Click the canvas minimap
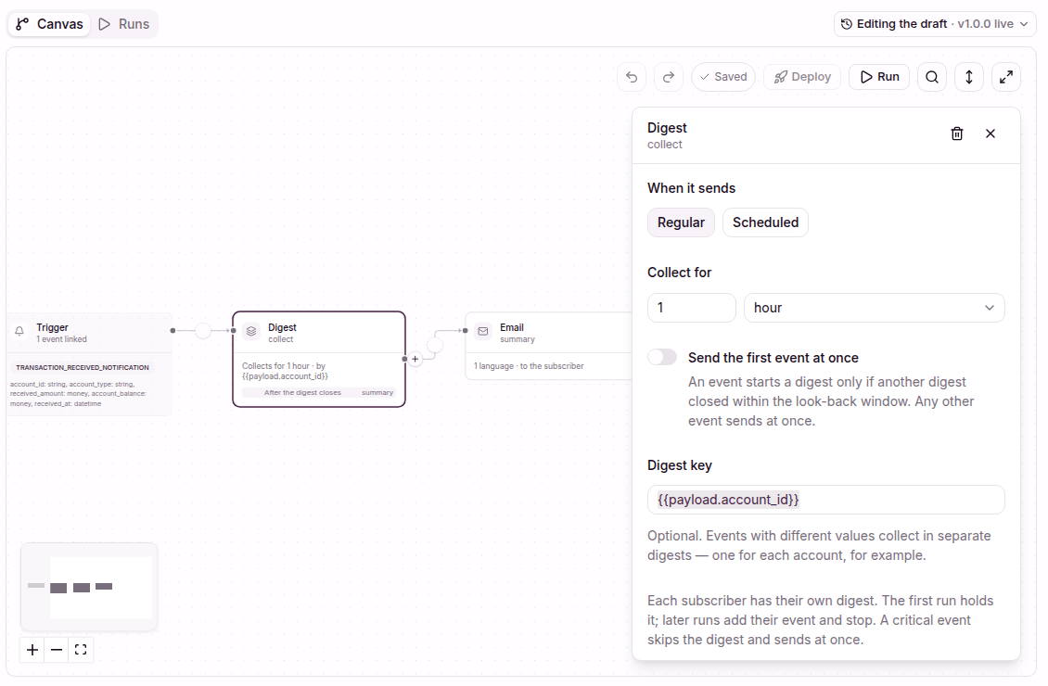 pos(90,587)
